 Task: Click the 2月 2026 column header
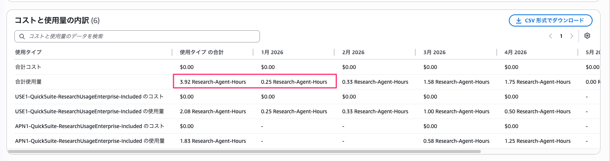click(x=353, y=52)
